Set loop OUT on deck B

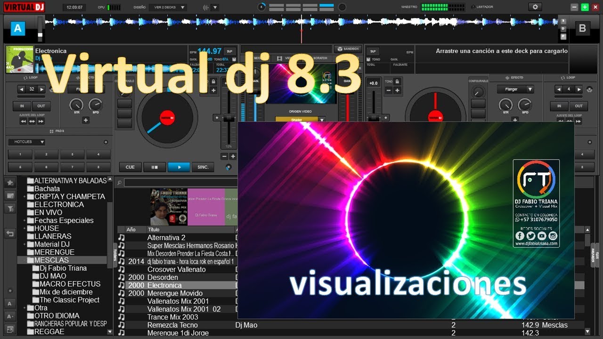[x=579, y=106]
